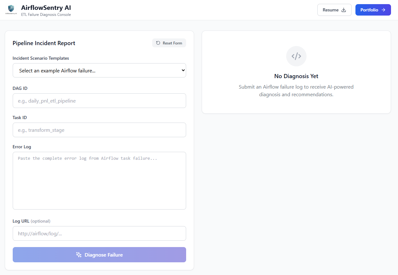
Task: Click the ETL Failure Diagnosis Console subtitle
Action: pos(46,15)
